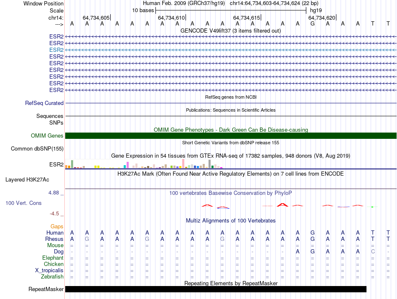Select the OMIM Genes track label
This screenshot has height=299, width=397.
tap(47, 136)
